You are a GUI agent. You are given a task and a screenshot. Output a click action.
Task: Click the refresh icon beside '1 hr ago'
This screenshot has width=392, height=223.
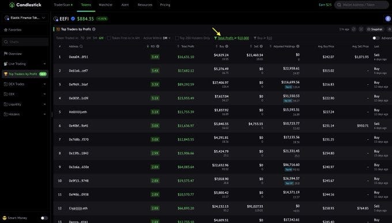pos(354,29)
